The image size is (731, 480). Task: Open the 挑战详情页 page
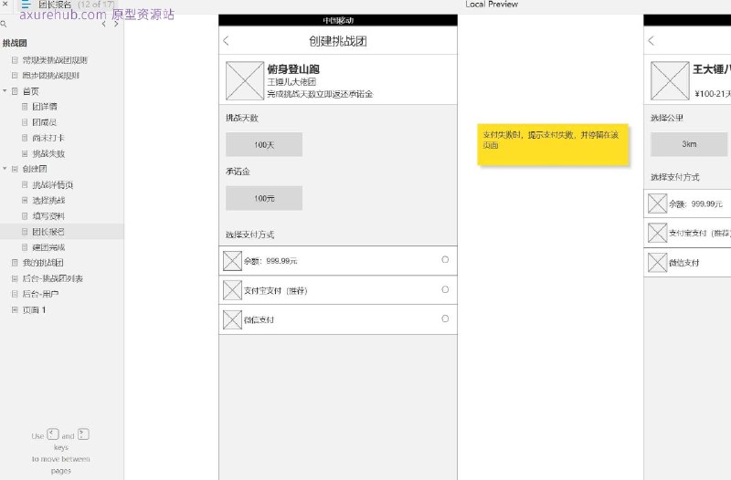pos(53,185)
